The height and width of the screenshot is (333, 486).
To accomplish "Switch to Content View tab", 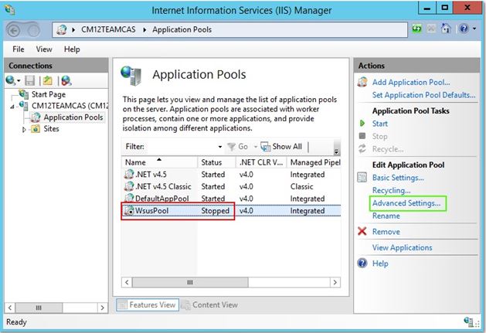I will [x=209, y=305].
